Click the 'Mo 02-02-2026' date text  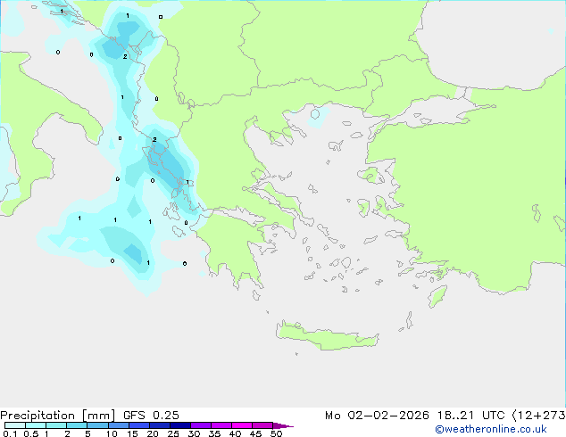click(377, 416)
